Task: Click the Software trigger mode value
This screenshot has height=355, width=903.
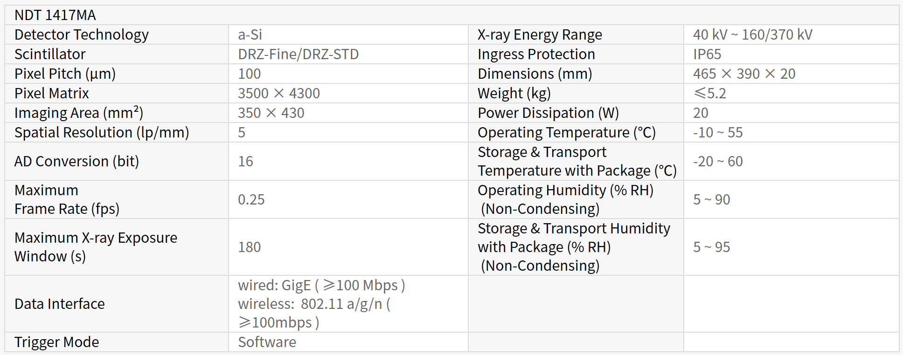Action: click(x=267, y=342)
